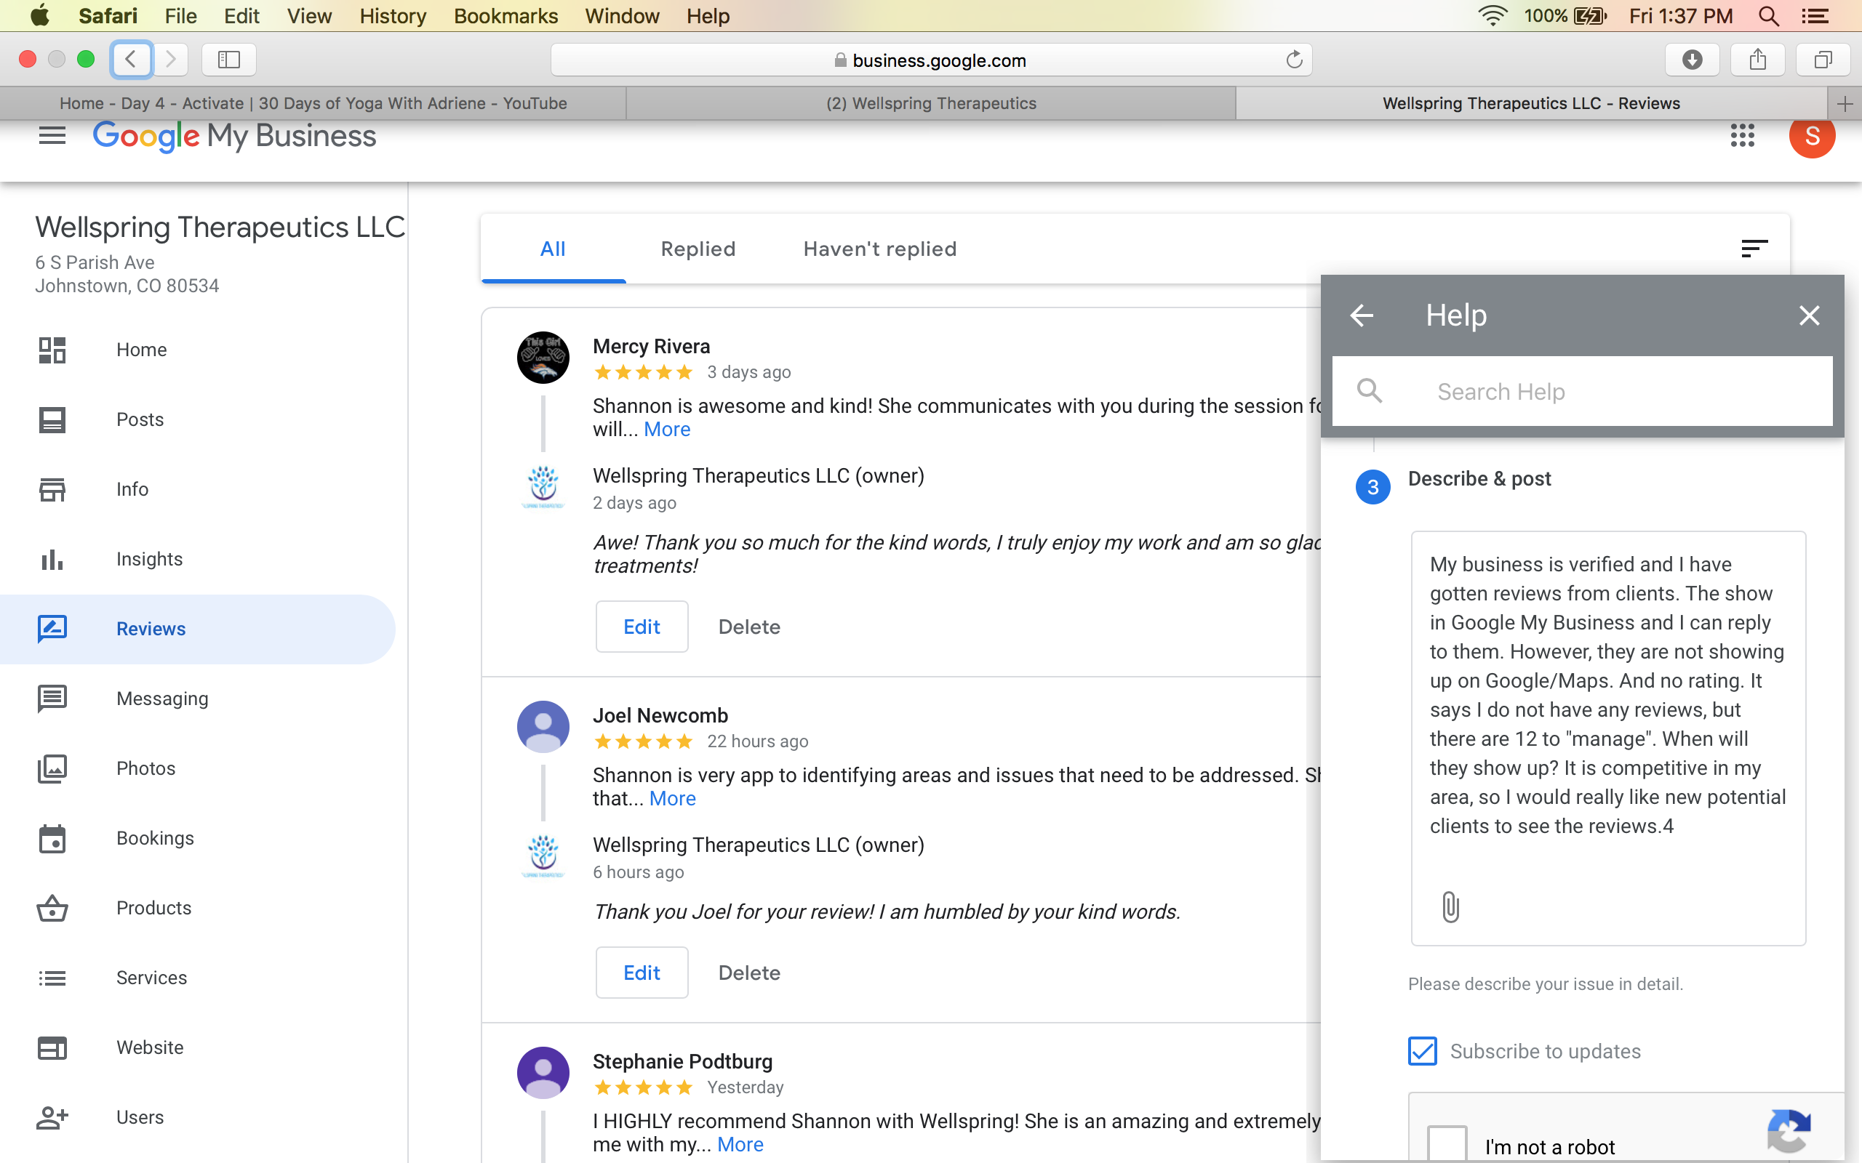Expand Joel Newcomb's review with More

[x=672, y=798]
